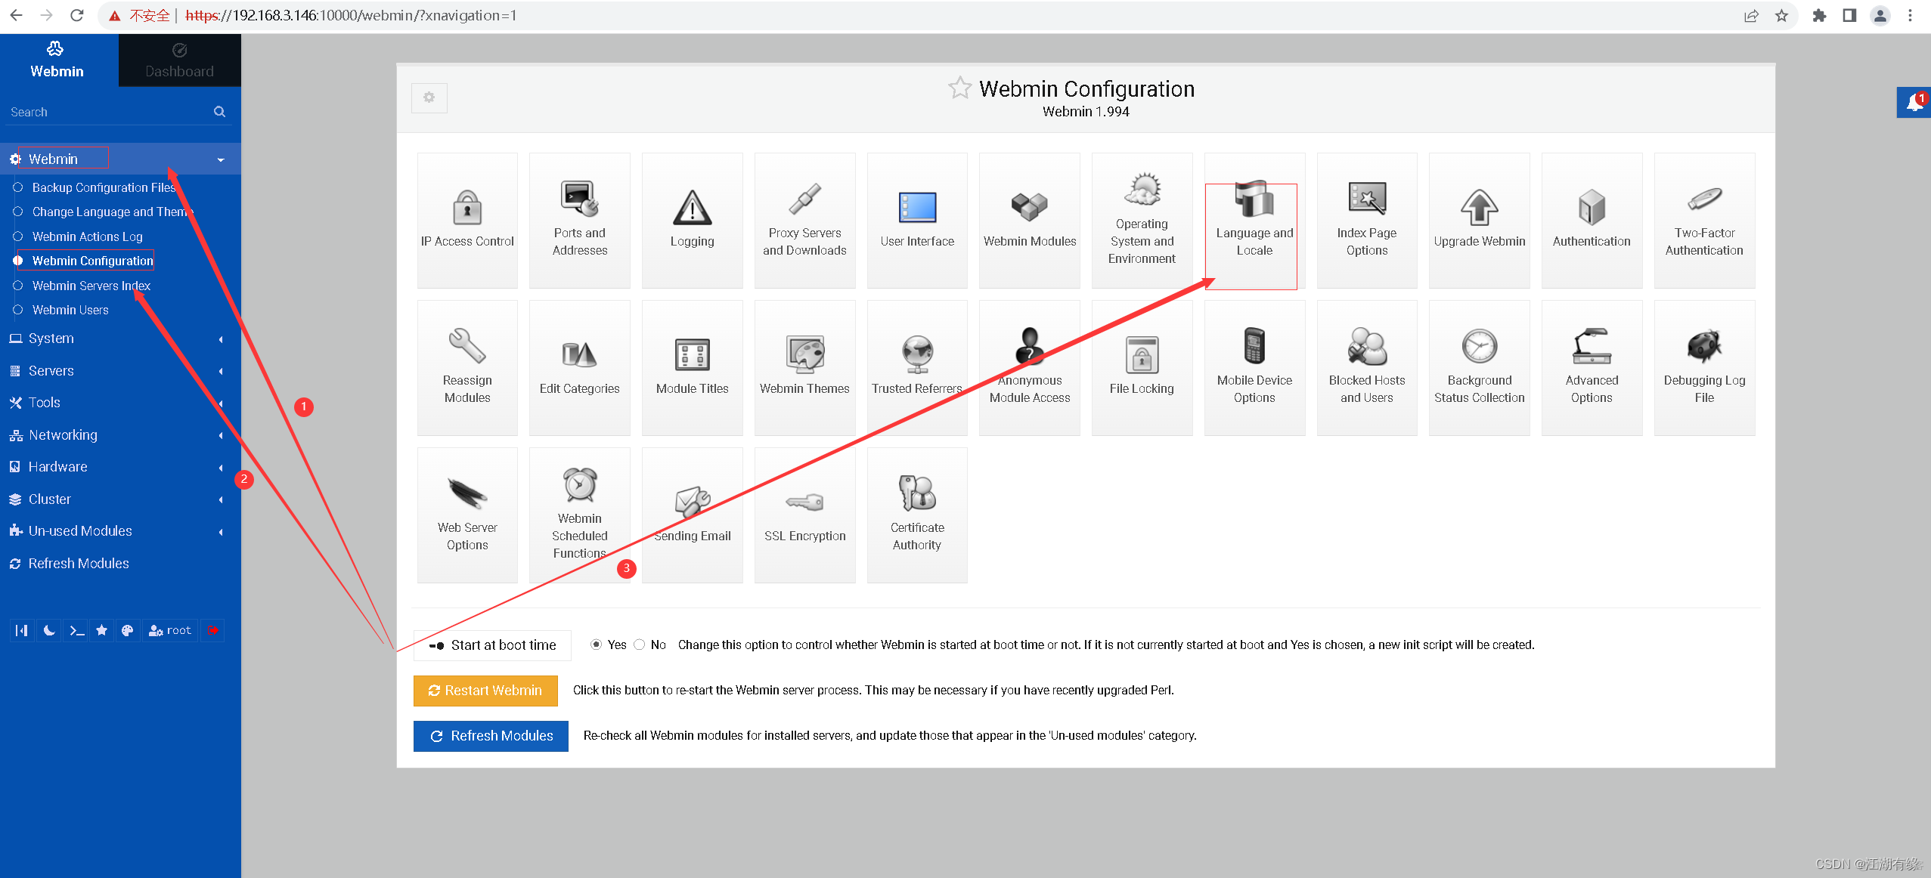
Task: Open theme configuration palette icon
Action: point(127,630)
